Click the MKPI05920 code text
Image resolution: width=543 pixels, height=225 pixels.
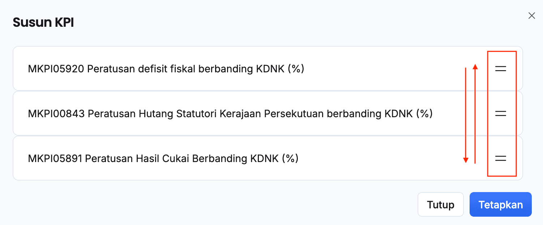(x=56, y=69)
